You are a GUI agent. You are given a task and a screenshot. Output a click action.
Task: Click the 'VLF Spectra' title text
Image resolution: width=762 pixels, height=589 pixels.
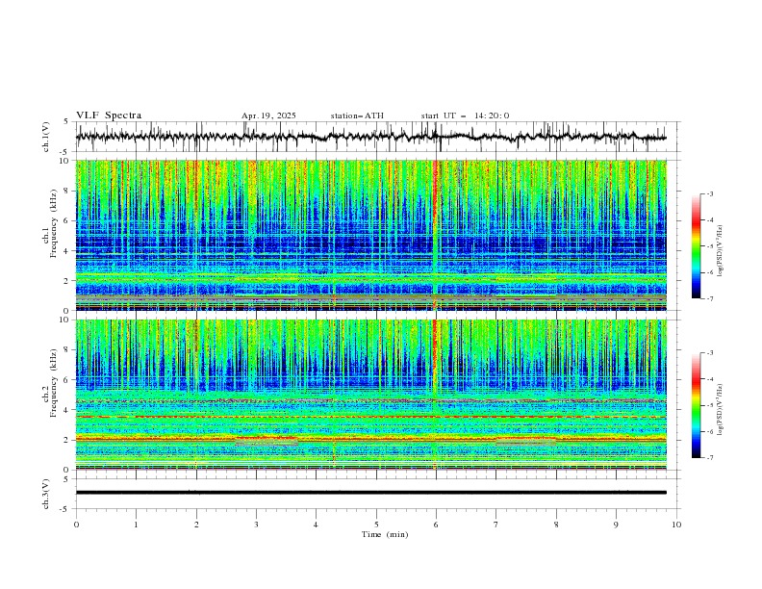109,115
